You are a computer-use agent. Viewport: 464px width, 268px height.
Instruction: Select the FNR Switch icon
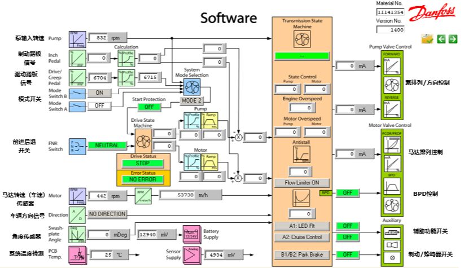coord(77,146)
